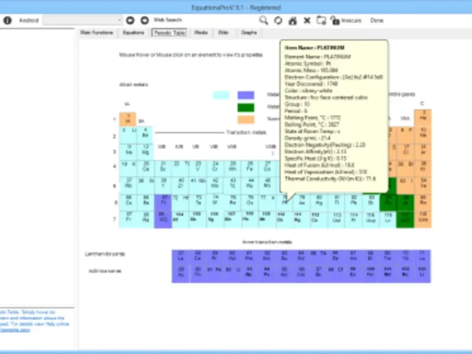Screen dimensions: 472x354
Task: Click the home icon in the toolbar
Action: (293, 21)
